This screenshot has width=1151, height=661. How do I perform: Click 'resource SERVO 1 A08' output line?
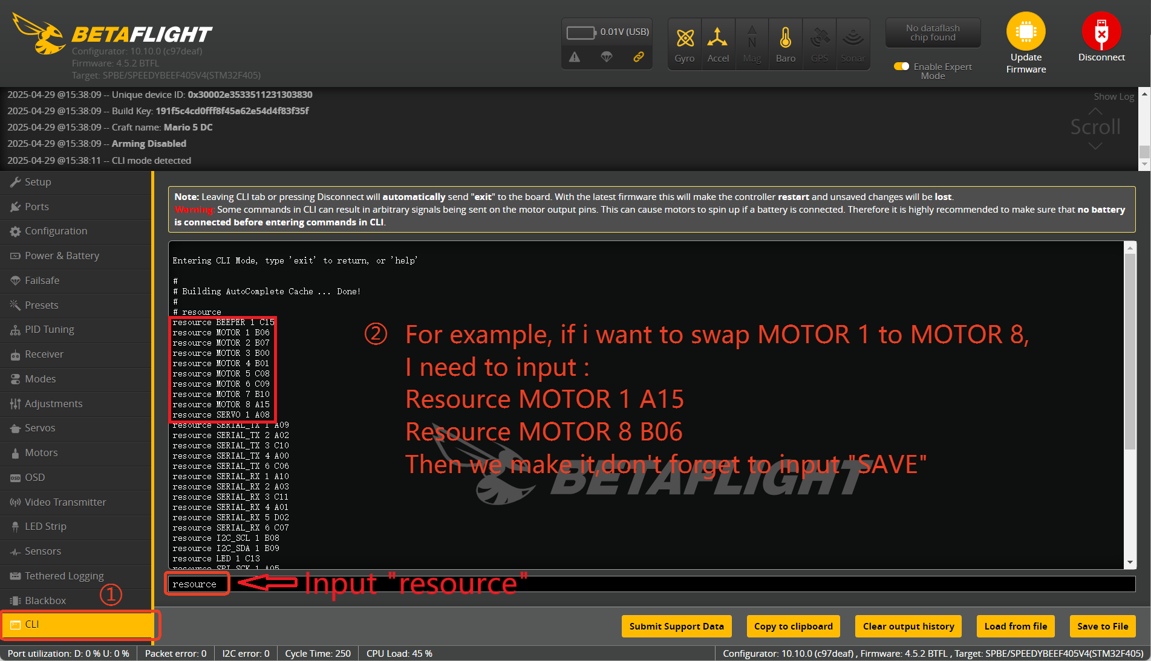pyautogui.click(x=221, y=415)
